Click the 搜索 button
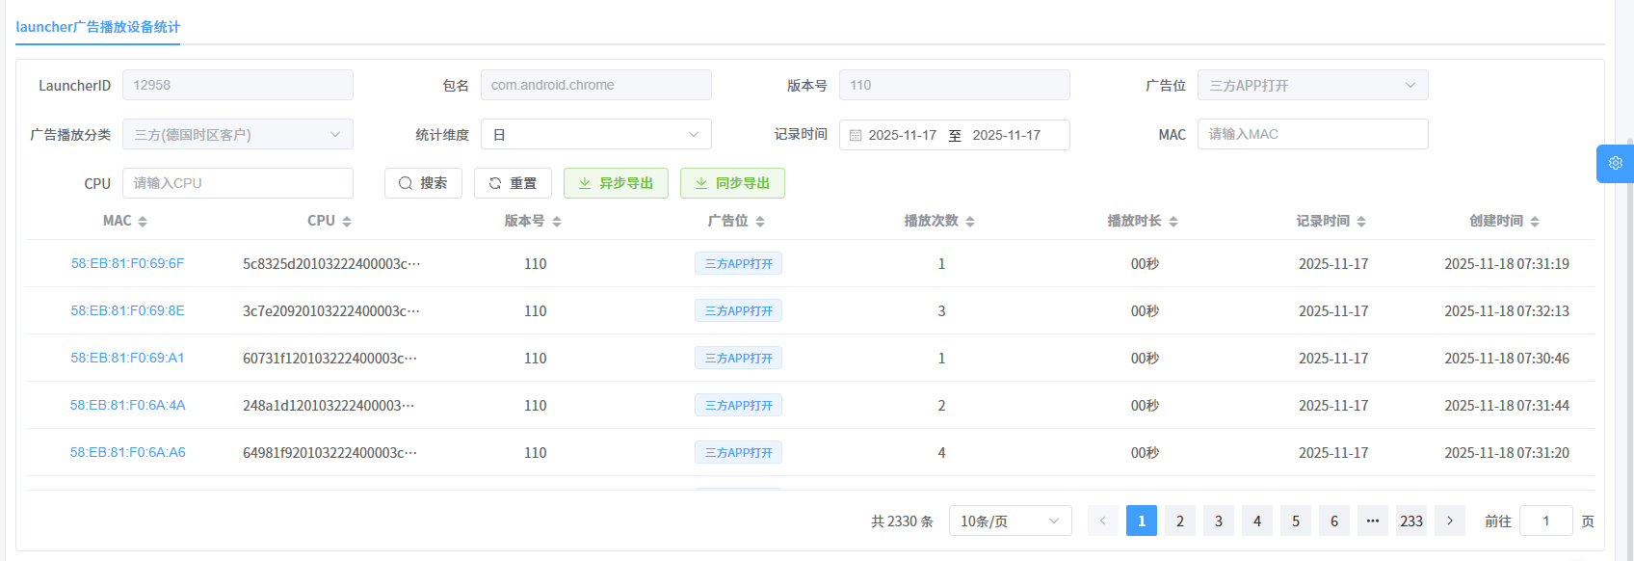The image size is (1634, 561). pos(423,183)
